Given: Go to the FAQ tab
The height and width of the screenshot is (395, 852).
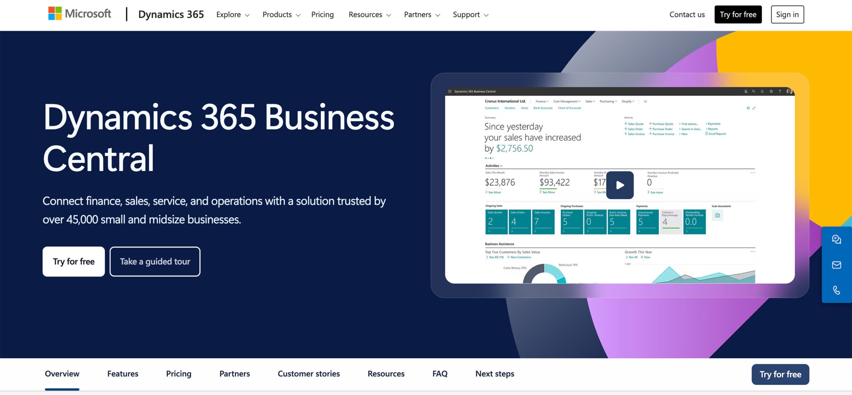Looking at the screenshot, I should 440,374.
